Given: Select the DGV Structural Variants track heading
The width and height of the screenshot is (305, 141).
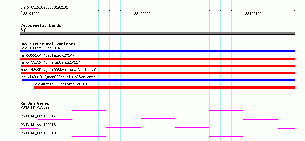Looking at the screenshot, I should (x=48, y=44).
